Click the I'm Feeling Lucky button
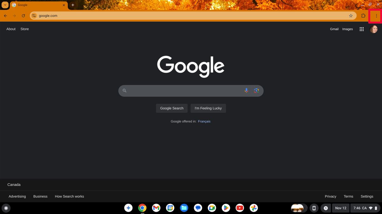Screen dimensions: 382x214 click(x=208, y=108)
